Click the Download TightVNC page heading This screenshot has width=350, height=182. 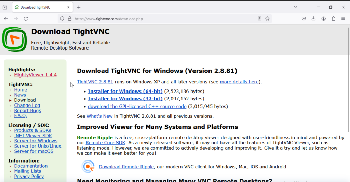click(70, 31)
